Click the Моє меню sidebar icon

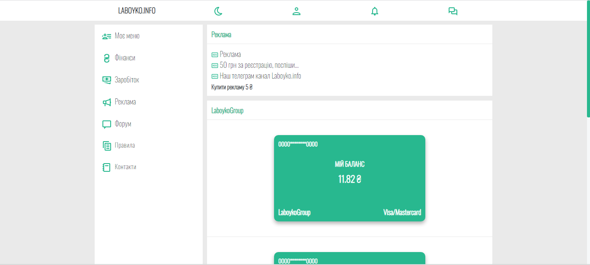pyautogui.click(x=106, y=36)
